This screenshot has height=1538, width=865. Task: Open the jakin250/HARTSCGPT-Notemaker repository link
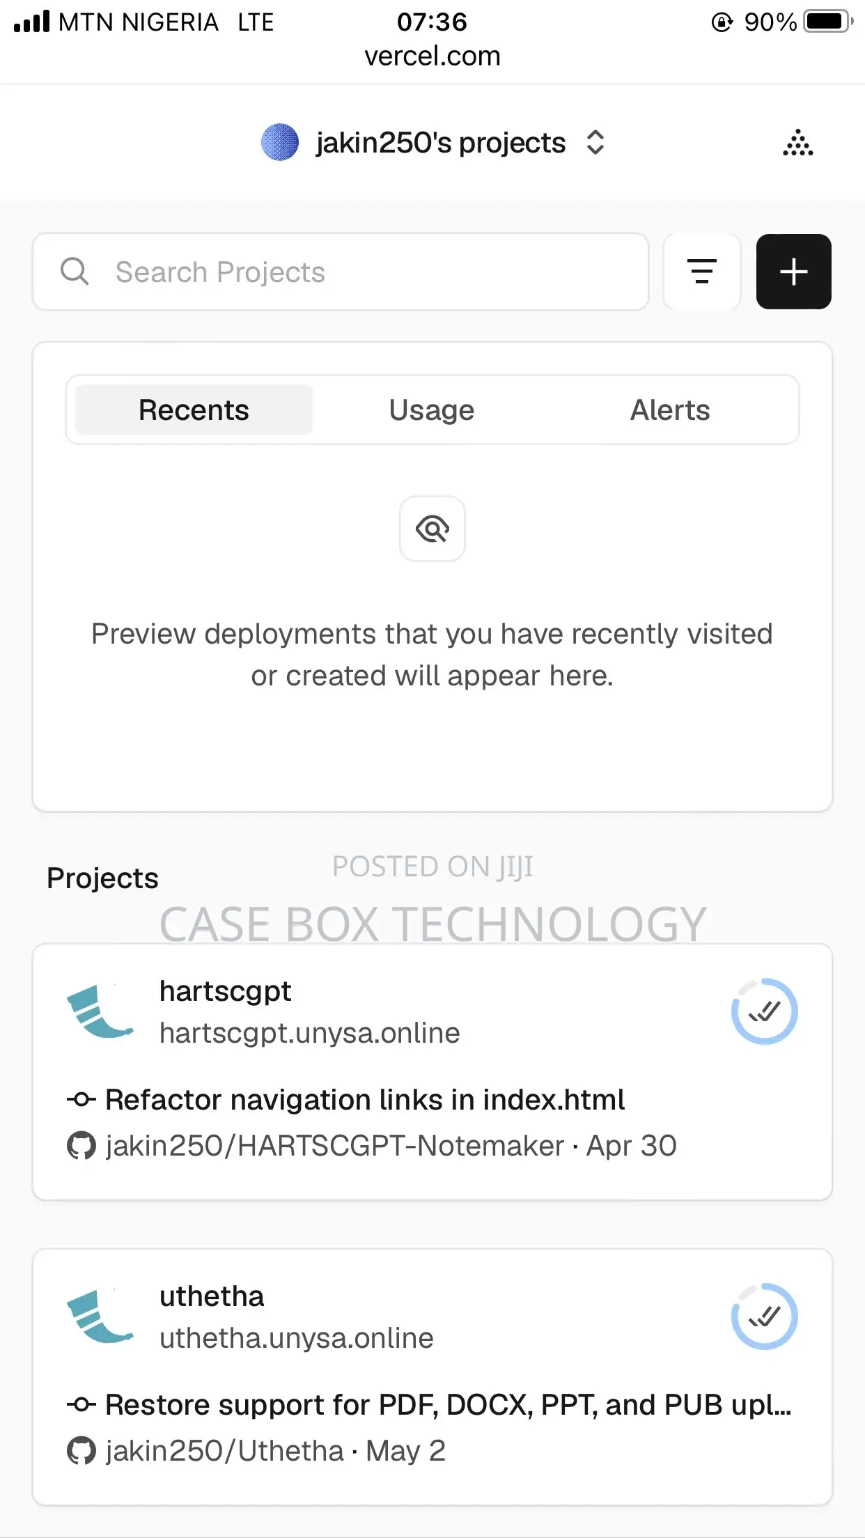(335, 1146)
